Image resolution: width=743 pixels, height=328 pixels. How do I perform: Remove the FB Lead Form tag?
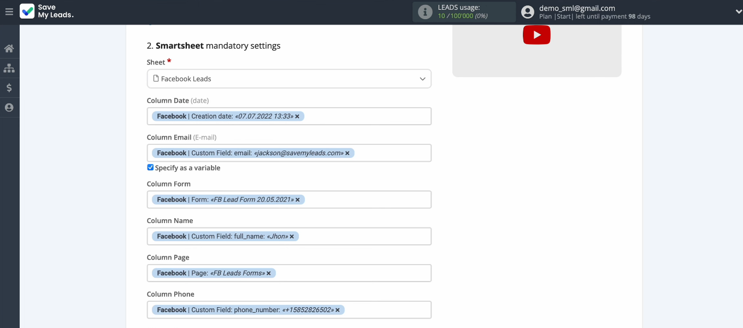[298, 200]
